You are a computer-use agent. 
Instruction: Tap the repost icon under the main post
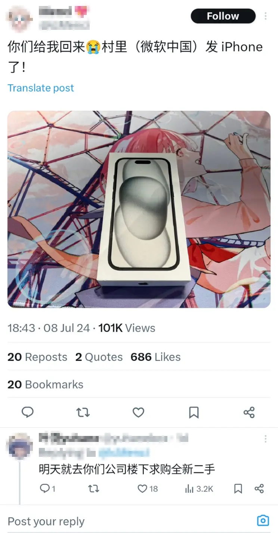point(83,412)
